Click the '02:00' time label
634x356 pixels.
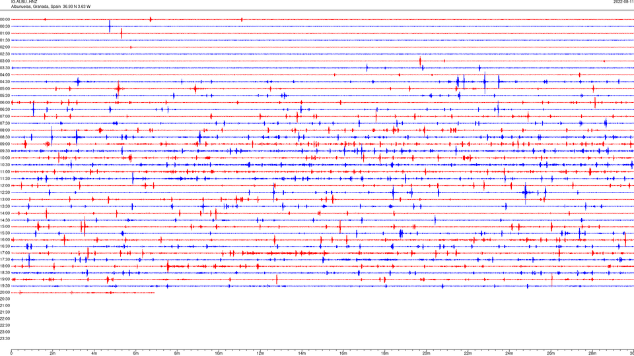pos(5,47)
